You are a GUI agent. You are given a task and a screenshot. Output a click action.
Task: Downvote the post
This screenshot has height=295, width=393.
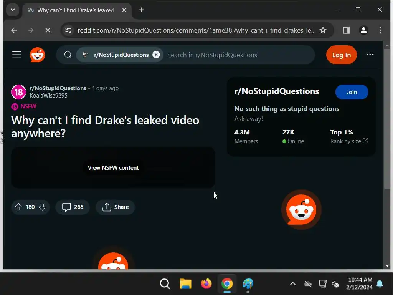click(x=42, y=207)
